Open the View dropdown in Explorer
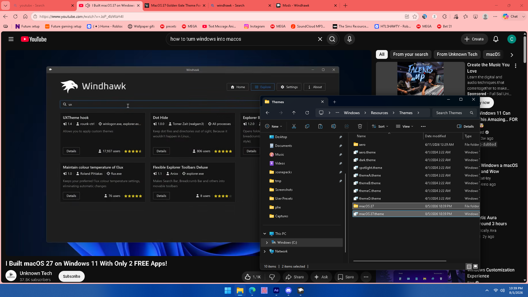The height and width of the screenshot is (297, 528). [x=405, y=127]
